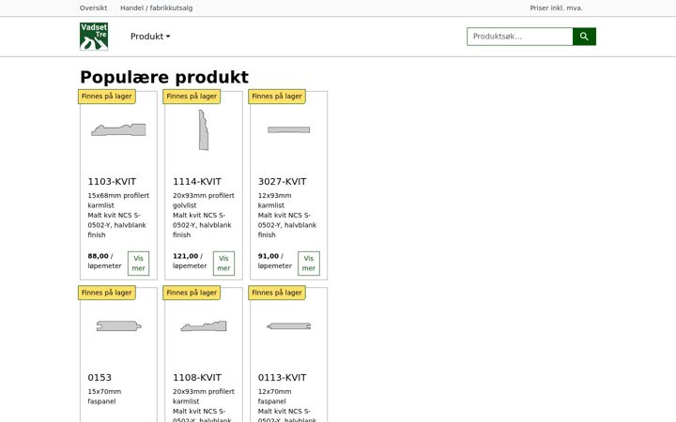Open the 0113-KVIT product title
The width and height of the screenshot is (676, 422).
click(x=283, y=378)
